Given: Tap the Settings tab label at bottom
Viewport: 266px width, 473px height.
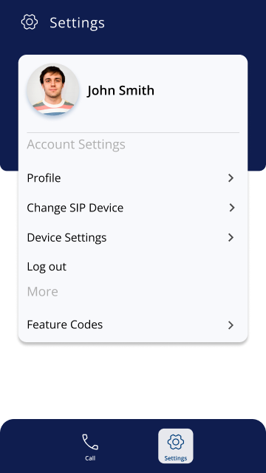Looking at the screenshot, I should coord(176,458).
